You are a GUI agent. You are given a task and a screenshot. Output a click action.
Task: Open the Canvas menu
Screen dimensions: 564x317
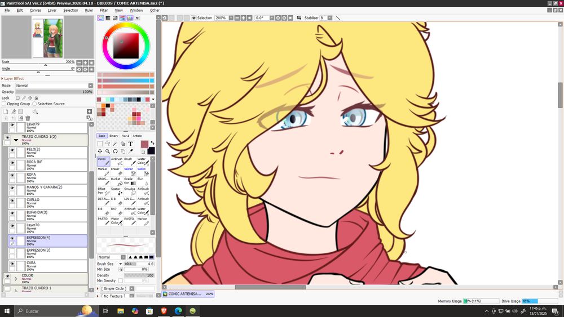tap(35, 10)
